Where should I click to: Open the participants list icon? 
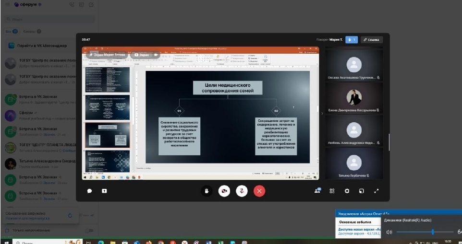pyautogui.click(x=317, y=191)
